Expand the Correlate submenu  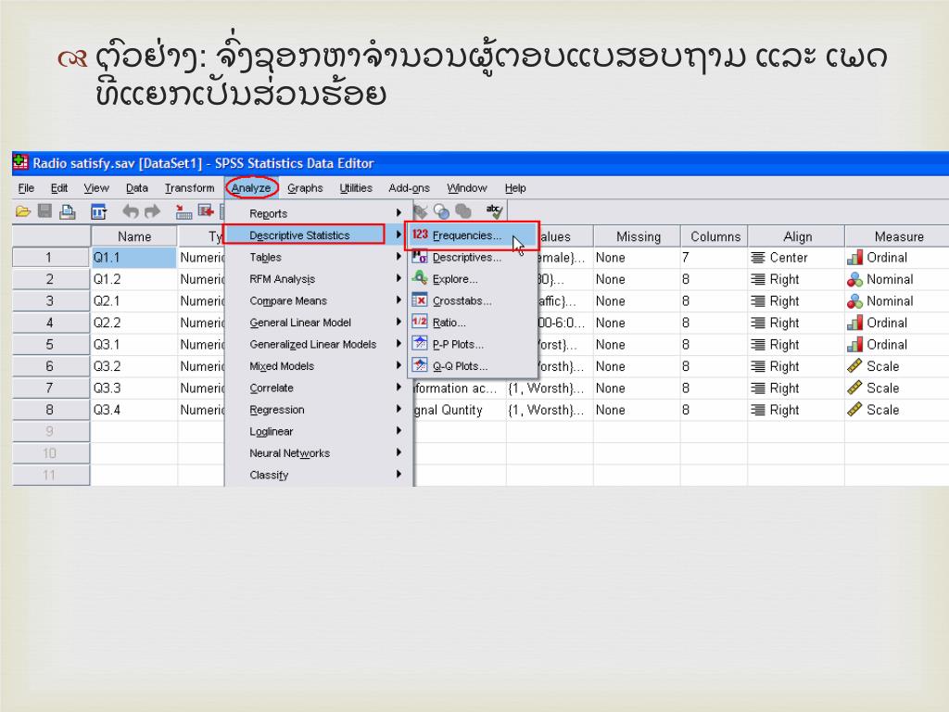[319, 388]
